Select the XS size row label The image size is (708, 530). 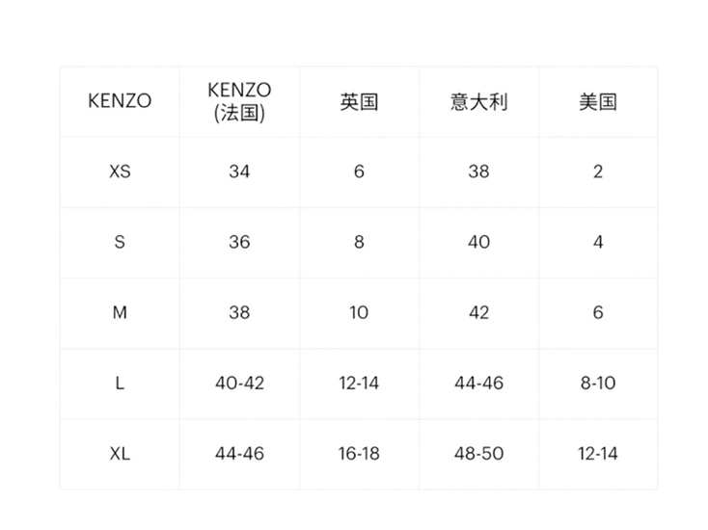120,172
